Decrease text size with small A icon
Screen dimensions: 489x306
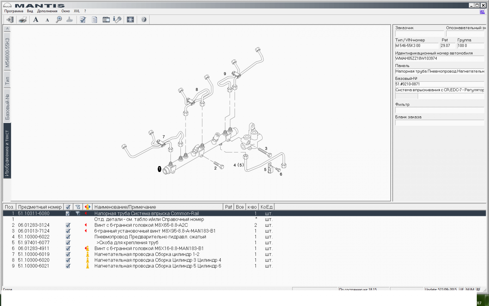coord(47,20)
